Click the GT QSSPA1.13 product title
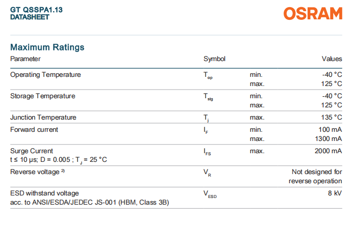This screenshot has height=226, width=352. coord(34,10)
